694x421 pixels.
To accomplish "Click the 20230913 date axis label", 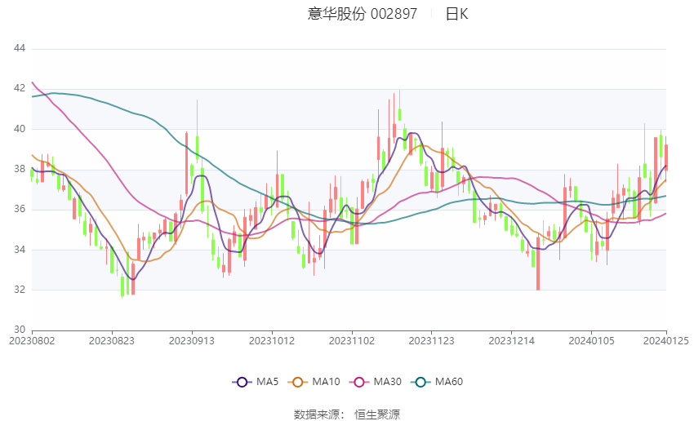I will [x=192, y=341].
